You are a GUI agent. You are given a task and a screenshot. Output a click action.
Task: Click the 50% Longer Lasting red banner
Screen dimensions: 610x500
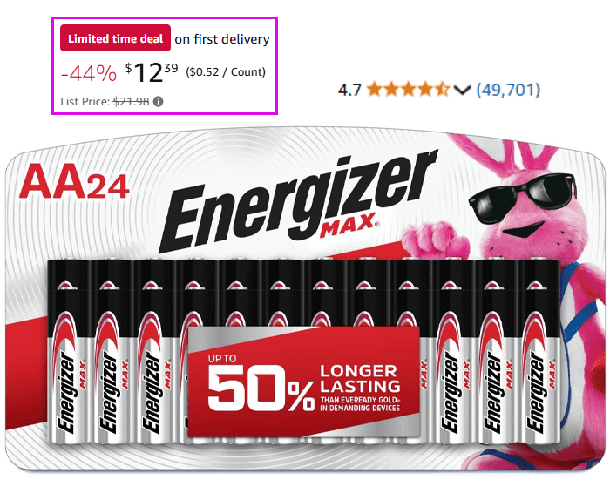(303, 382)
